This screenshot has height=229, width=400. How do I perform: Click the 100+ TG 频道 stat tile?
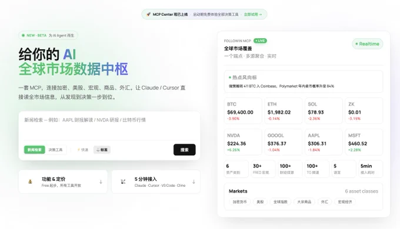click(317, 169)
